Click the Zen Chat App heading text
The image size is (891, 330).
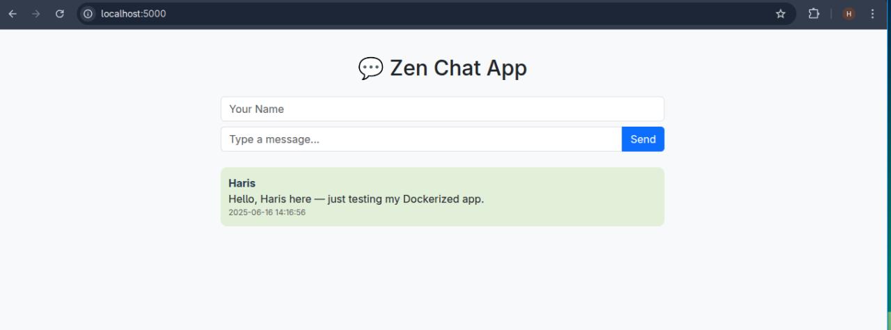click(458, 68)
